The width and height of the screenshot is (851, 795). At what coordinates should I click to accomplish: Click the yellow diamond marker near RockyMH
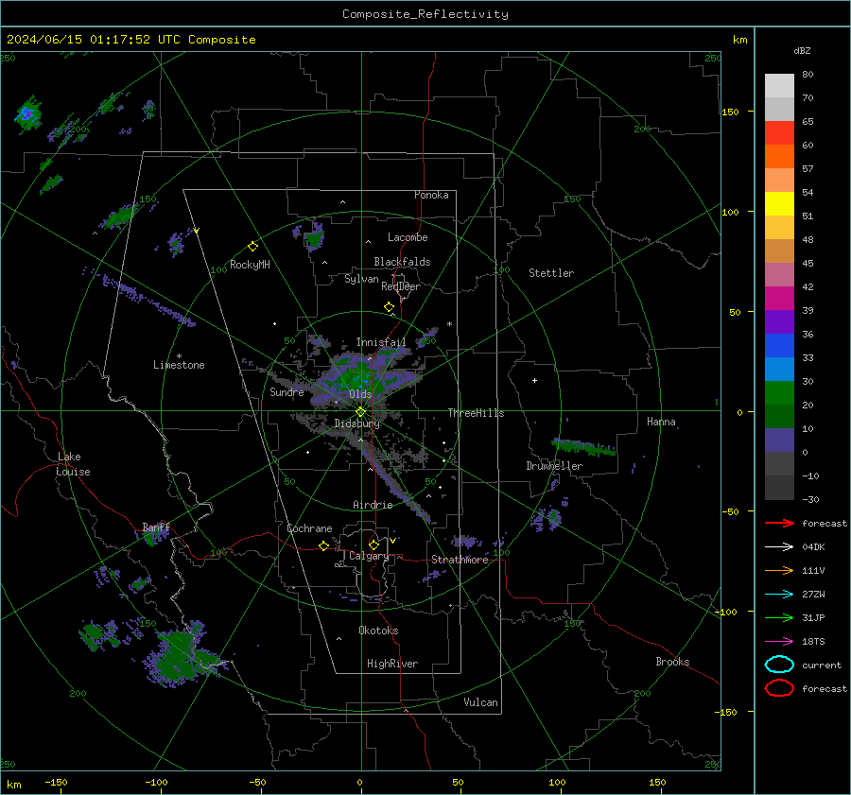[252, 247]
